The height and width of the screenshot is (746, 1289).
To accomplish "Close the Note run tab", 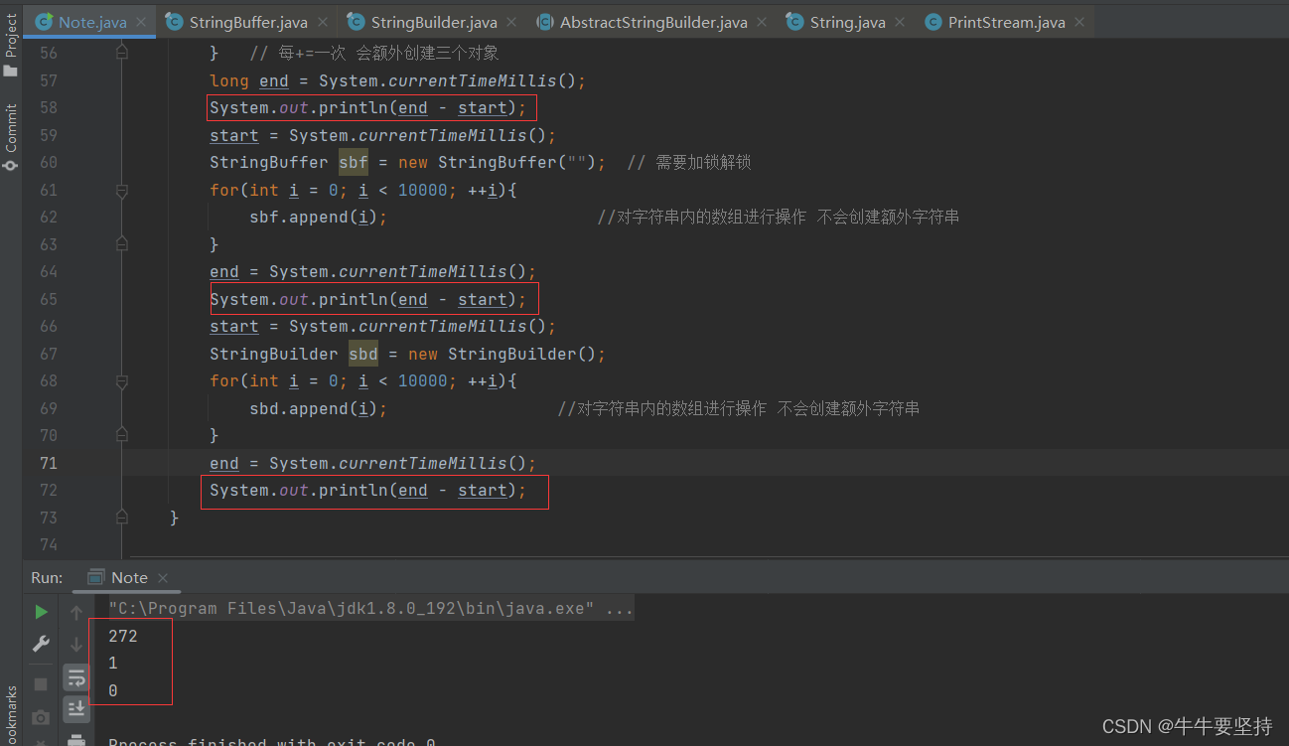I will coord(163,577).
